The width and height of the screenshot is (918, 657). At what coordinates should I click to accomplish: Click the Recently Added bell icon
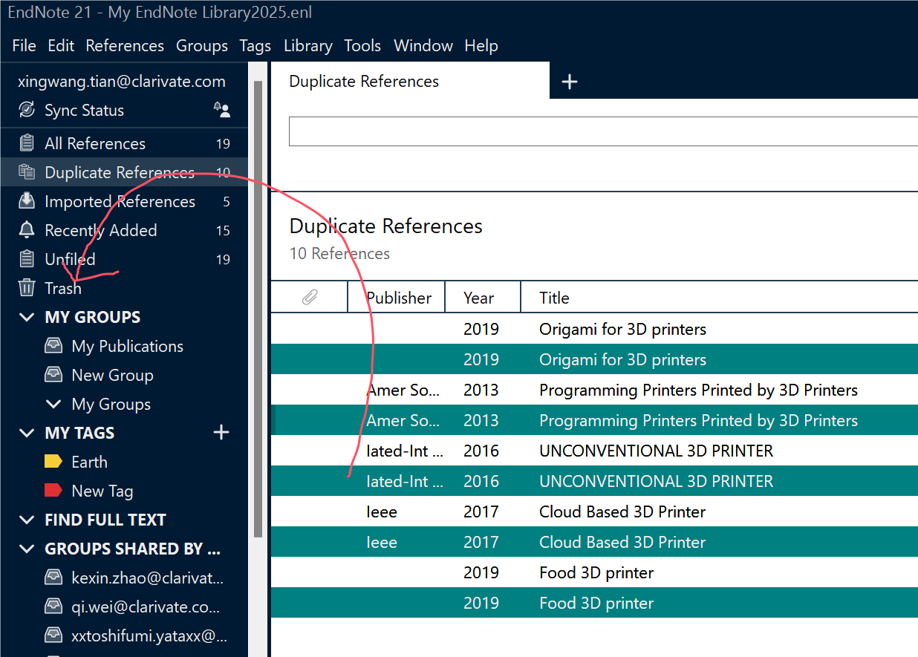click(25, 230)
